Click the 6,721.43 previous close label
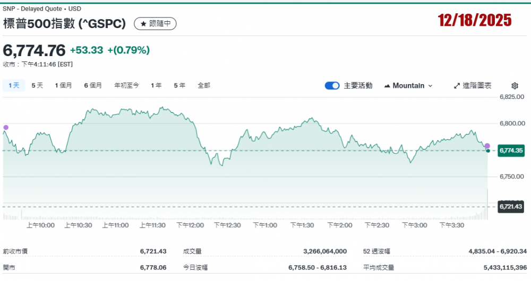The height and width of the screenshot is (281, 531). (x=511, y=206)
